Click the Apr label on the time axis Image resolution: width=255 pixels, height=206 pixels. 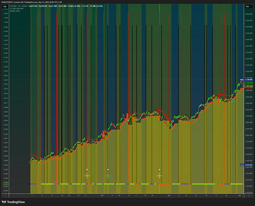pos(240,196)
